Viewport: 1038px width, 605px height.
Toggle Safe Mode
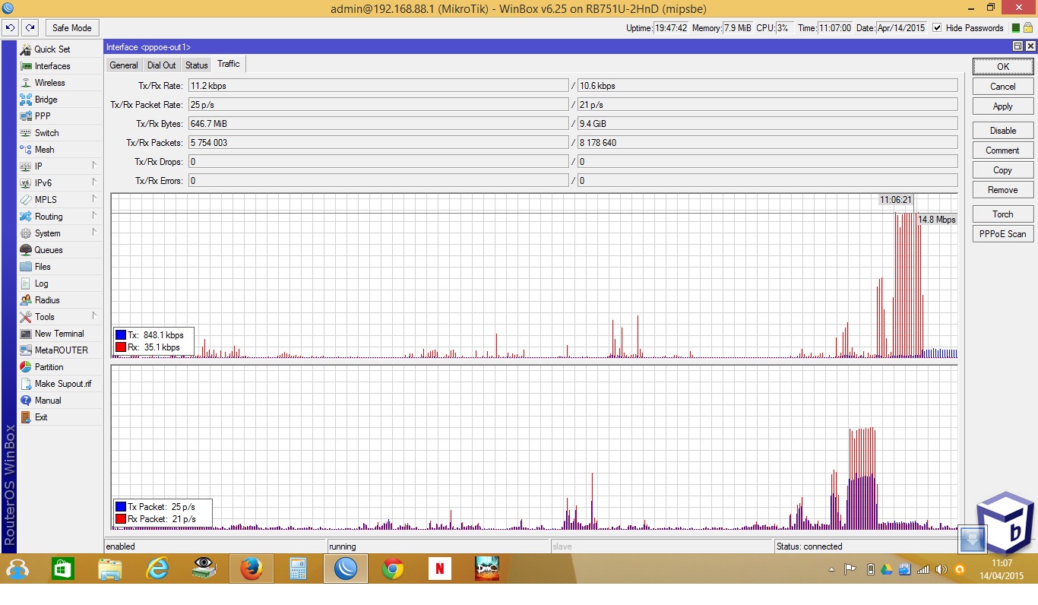72,28
